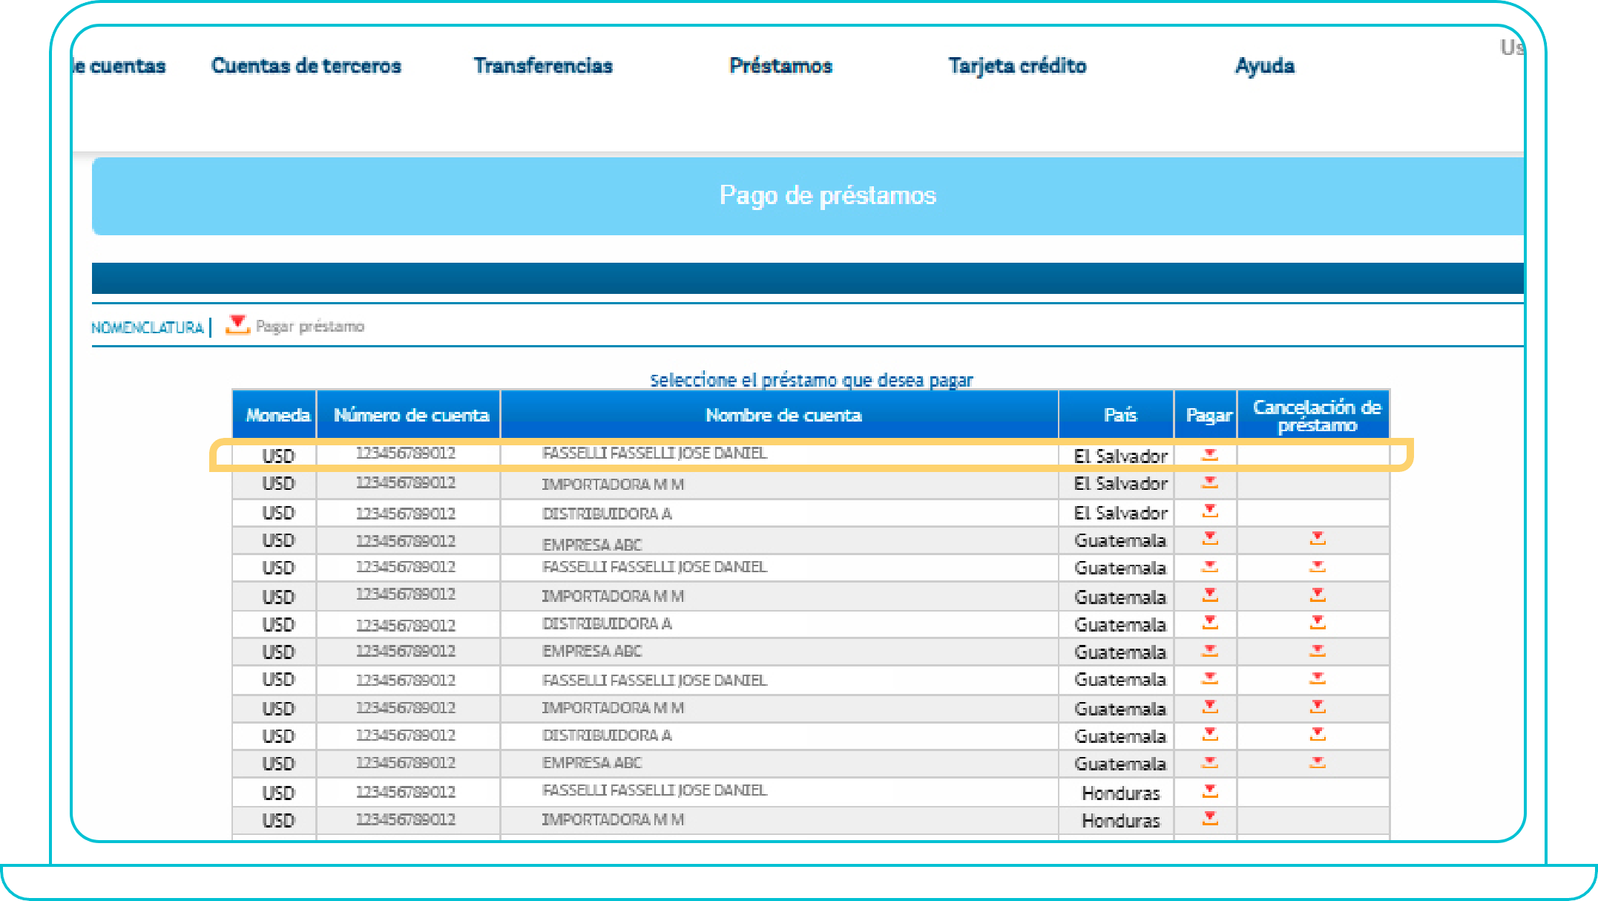Click the Cancelación de préstamo icon for DISTRIBUIDORA A Guatemala
This screenshot has width=1598, height=901.
(x=1318, y=624)
